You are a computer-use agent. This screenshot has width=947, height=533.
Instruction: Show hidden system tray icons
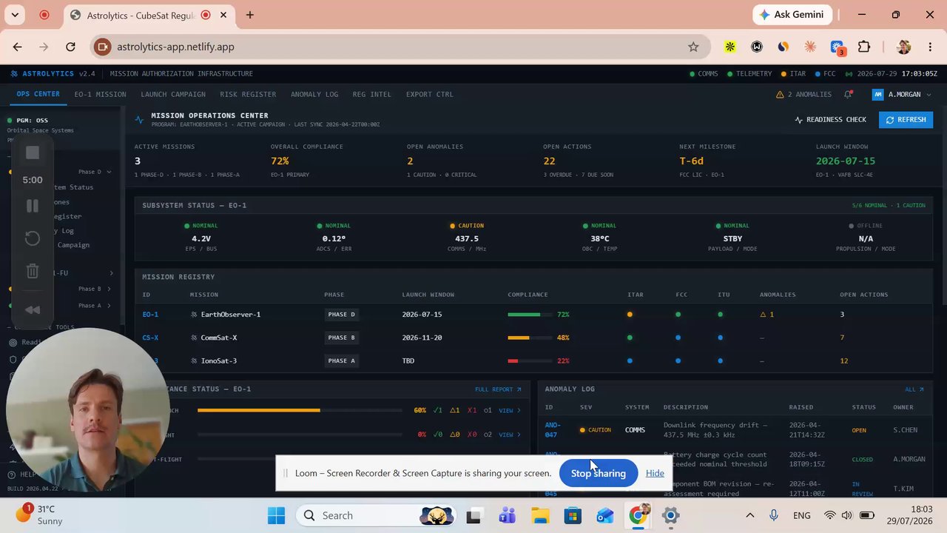(749, 515)
